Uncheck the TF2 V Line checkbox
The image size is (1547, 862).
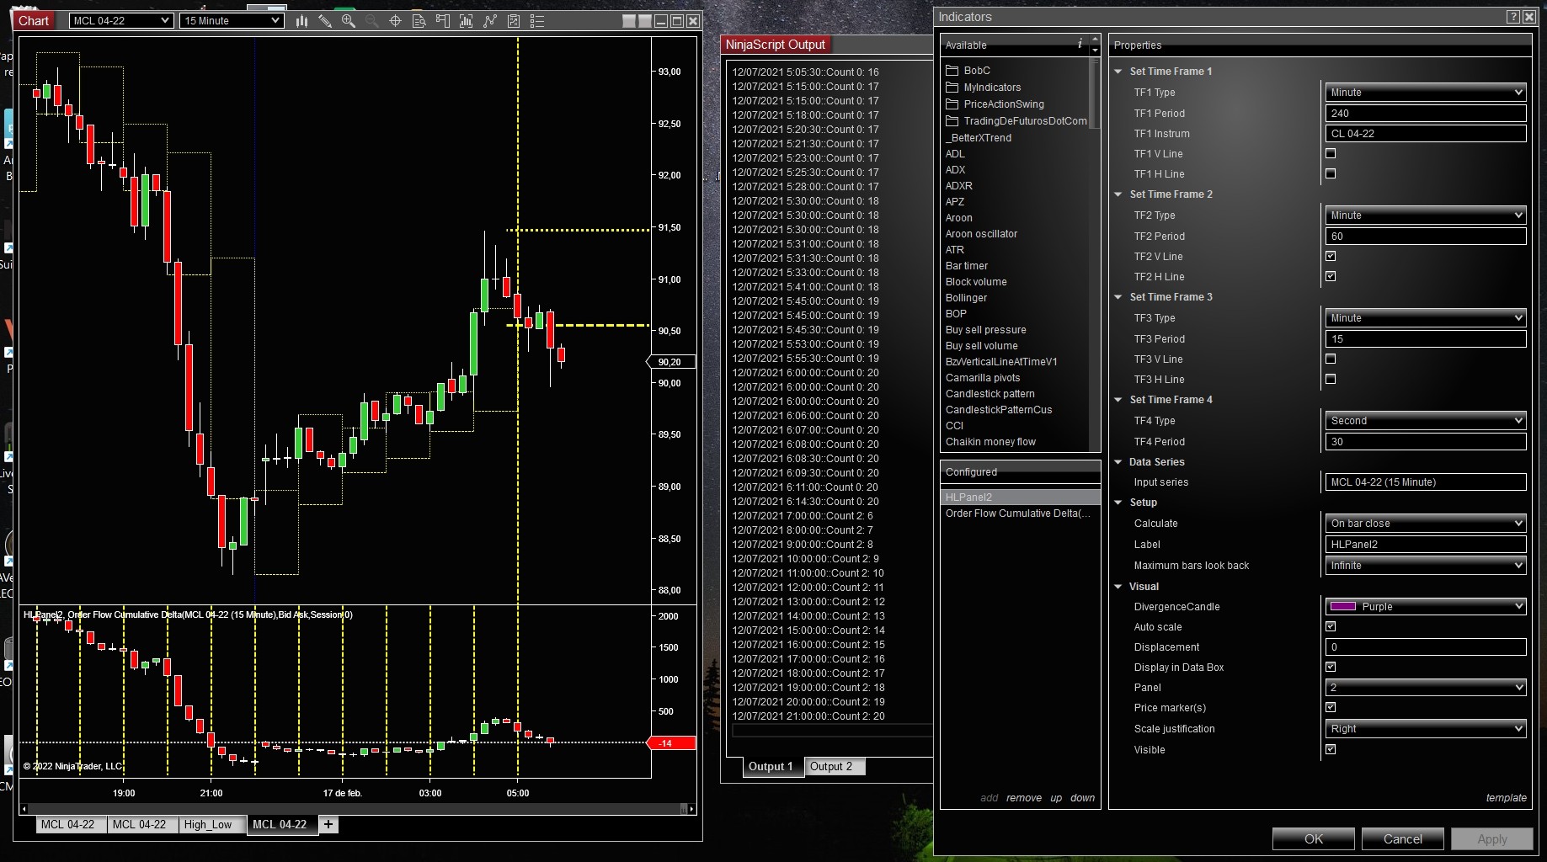[x=1331, y=257]
